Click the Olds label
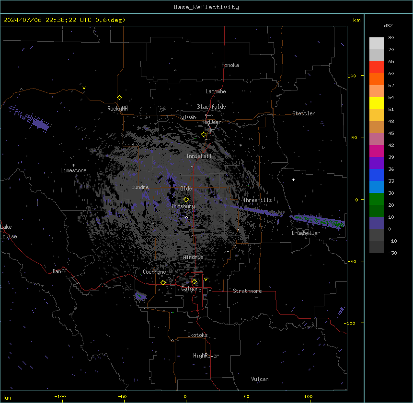The height and width of the screenshot is (403, 413). pos(186,189)
